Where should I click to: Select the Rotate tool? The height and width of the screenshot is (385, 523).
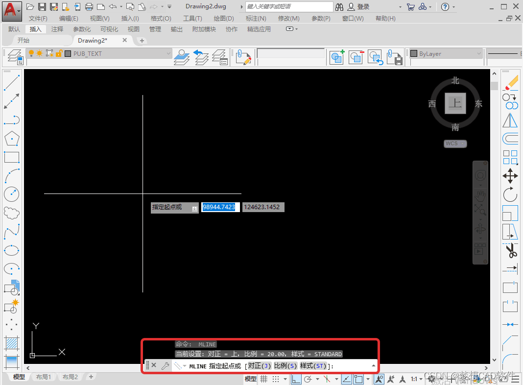(510, 194)
